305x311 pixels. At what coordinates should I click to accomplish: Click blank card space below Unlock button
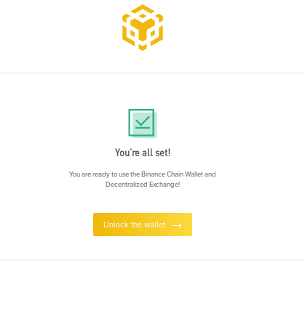(x=143, y=248)
